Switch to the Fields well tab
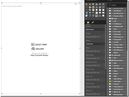129x97 pixels. [88, 22]
